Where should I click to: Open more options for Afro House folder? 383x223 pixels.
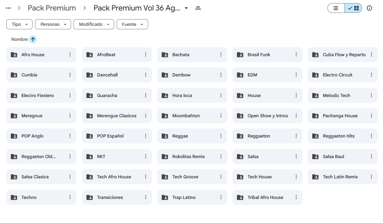click(x=70, y=54)
